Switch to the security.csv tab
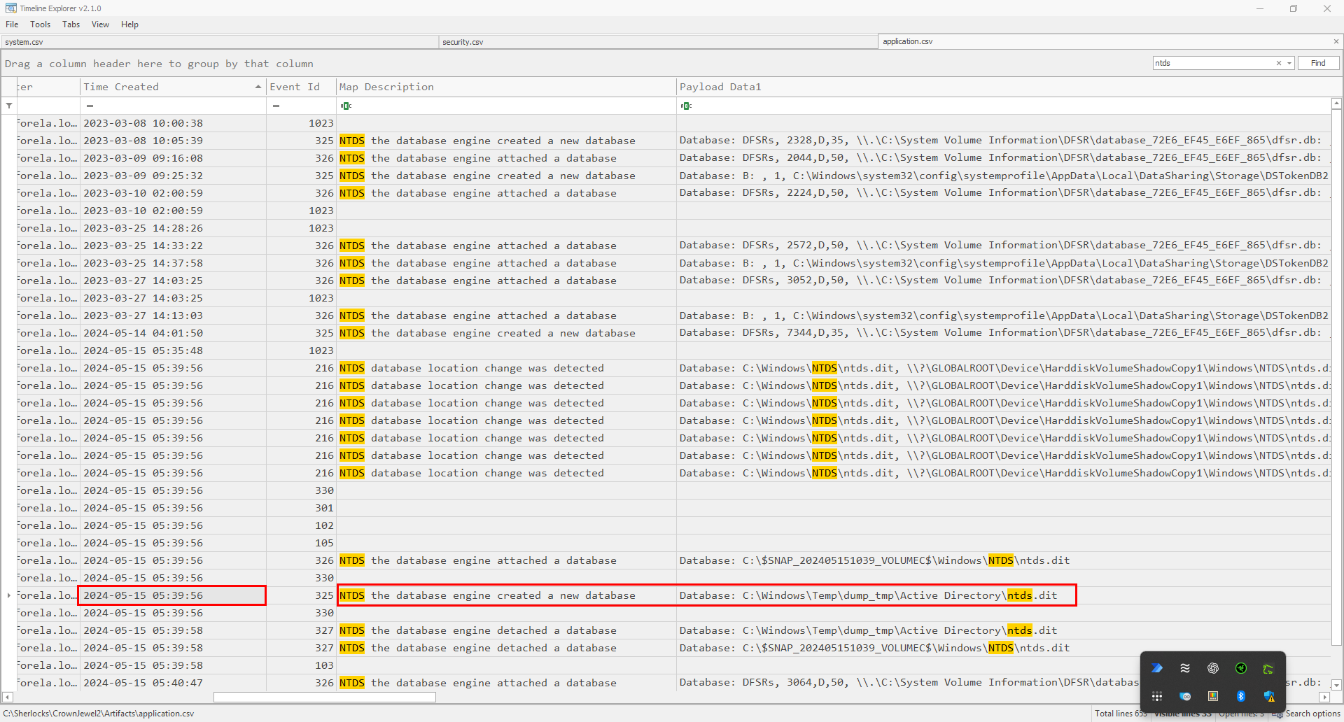Screen dimensions: 1344x722 (x=463, y=42)
